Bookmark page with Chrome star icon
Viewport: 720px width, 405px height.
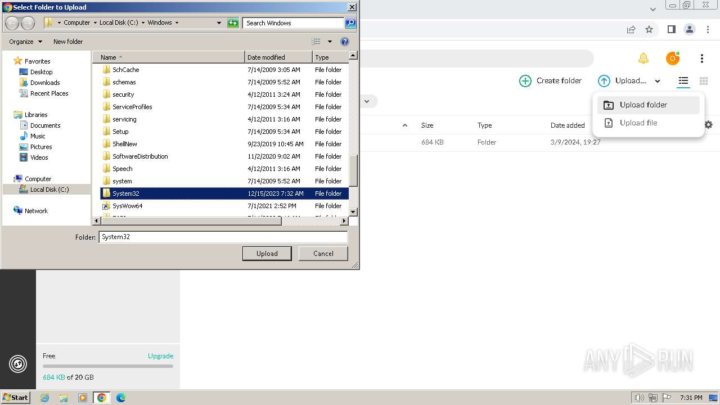coord(649,29)
